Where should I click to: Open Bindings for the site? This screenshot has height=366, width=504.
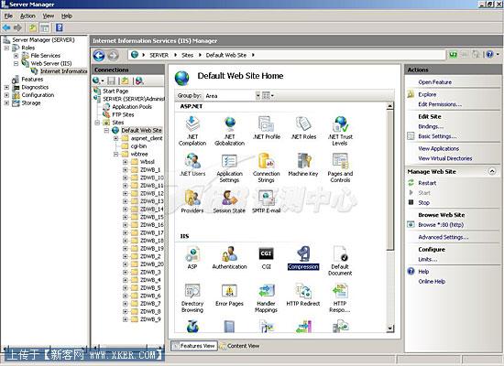431,126
